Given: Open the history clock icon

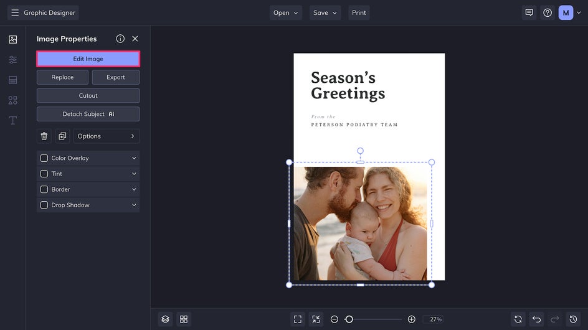Looking at the screenshot, I should (x=574, y=319).
